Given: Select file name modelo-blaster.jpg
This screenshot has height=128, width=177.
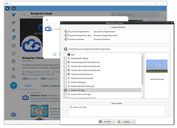Looking at the screenshot, I should (78, 82).
